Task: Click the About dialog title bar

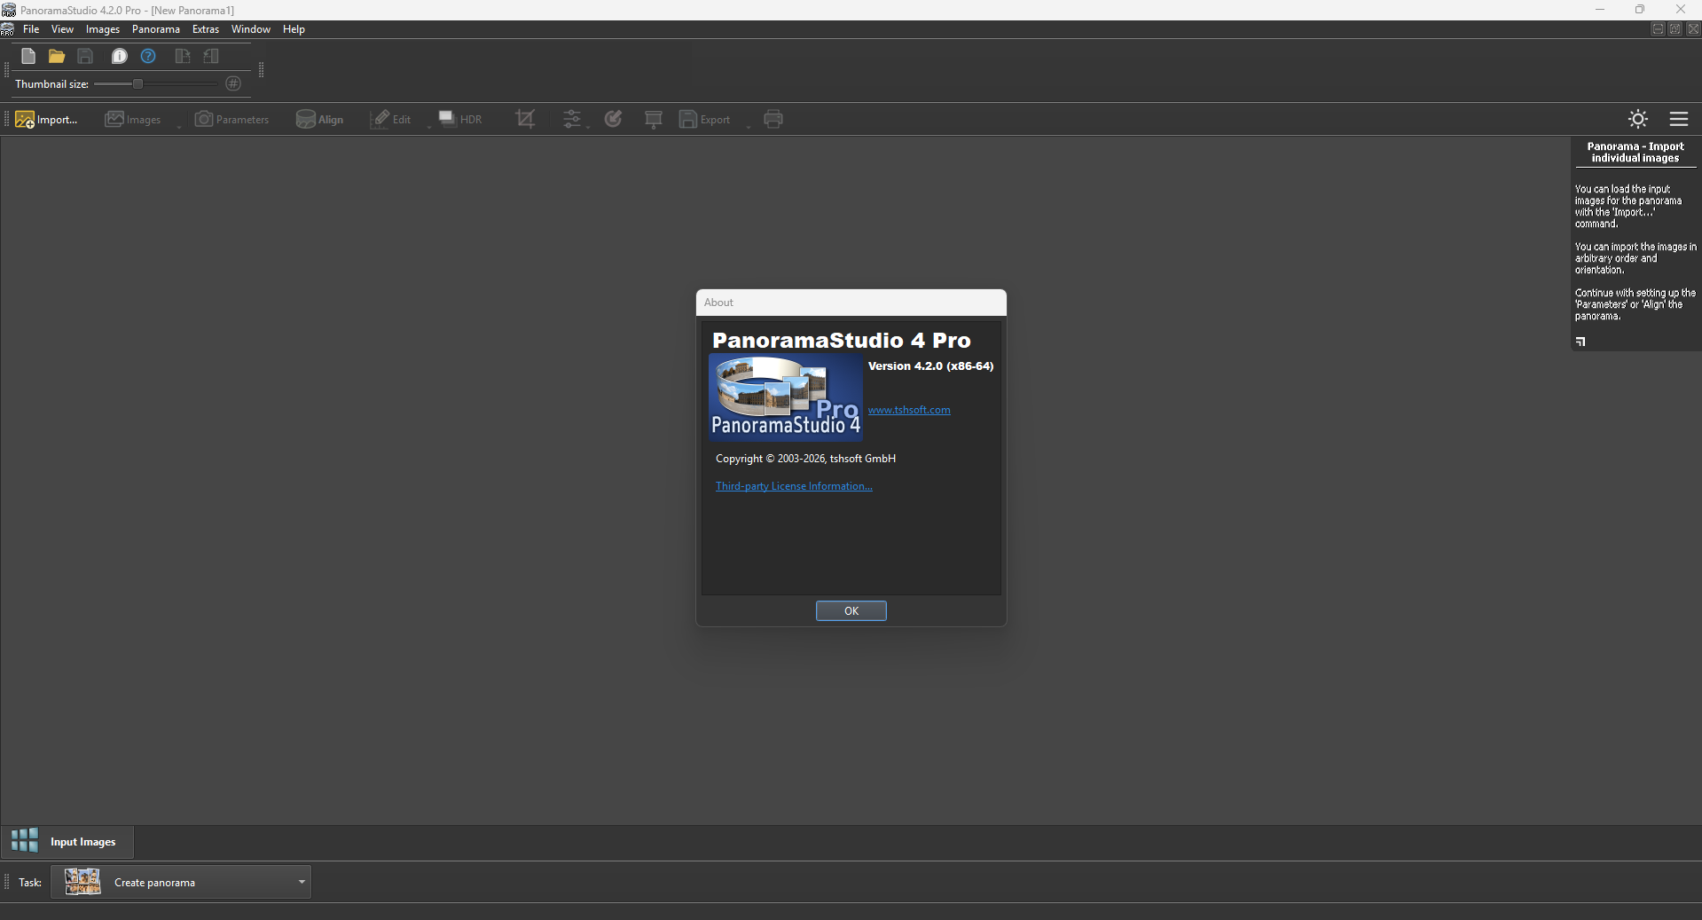Action: coord(851,303)
